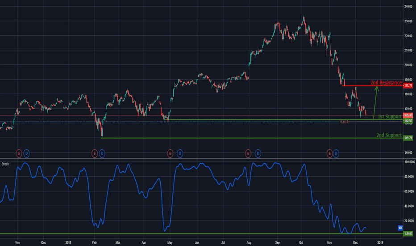Click the 180.00 price axis label
The width and height of the screenshot is (416, 246).
coord(408,94)
